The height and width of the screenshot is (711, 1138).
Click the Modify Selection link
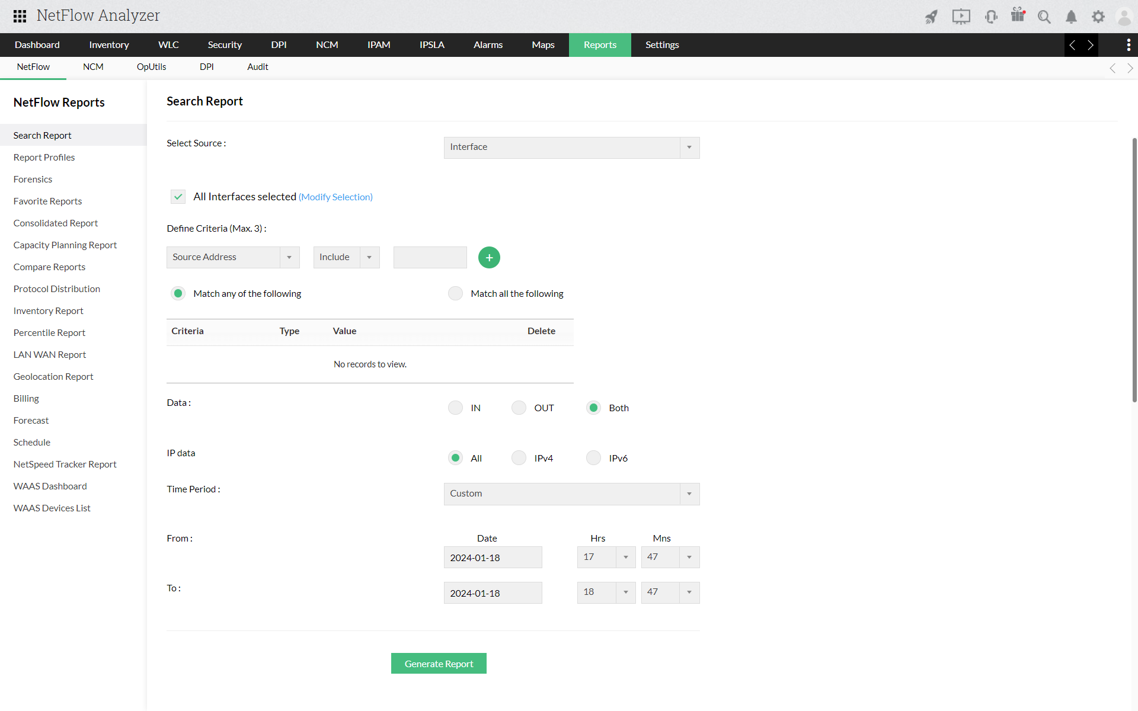[335, 197]
